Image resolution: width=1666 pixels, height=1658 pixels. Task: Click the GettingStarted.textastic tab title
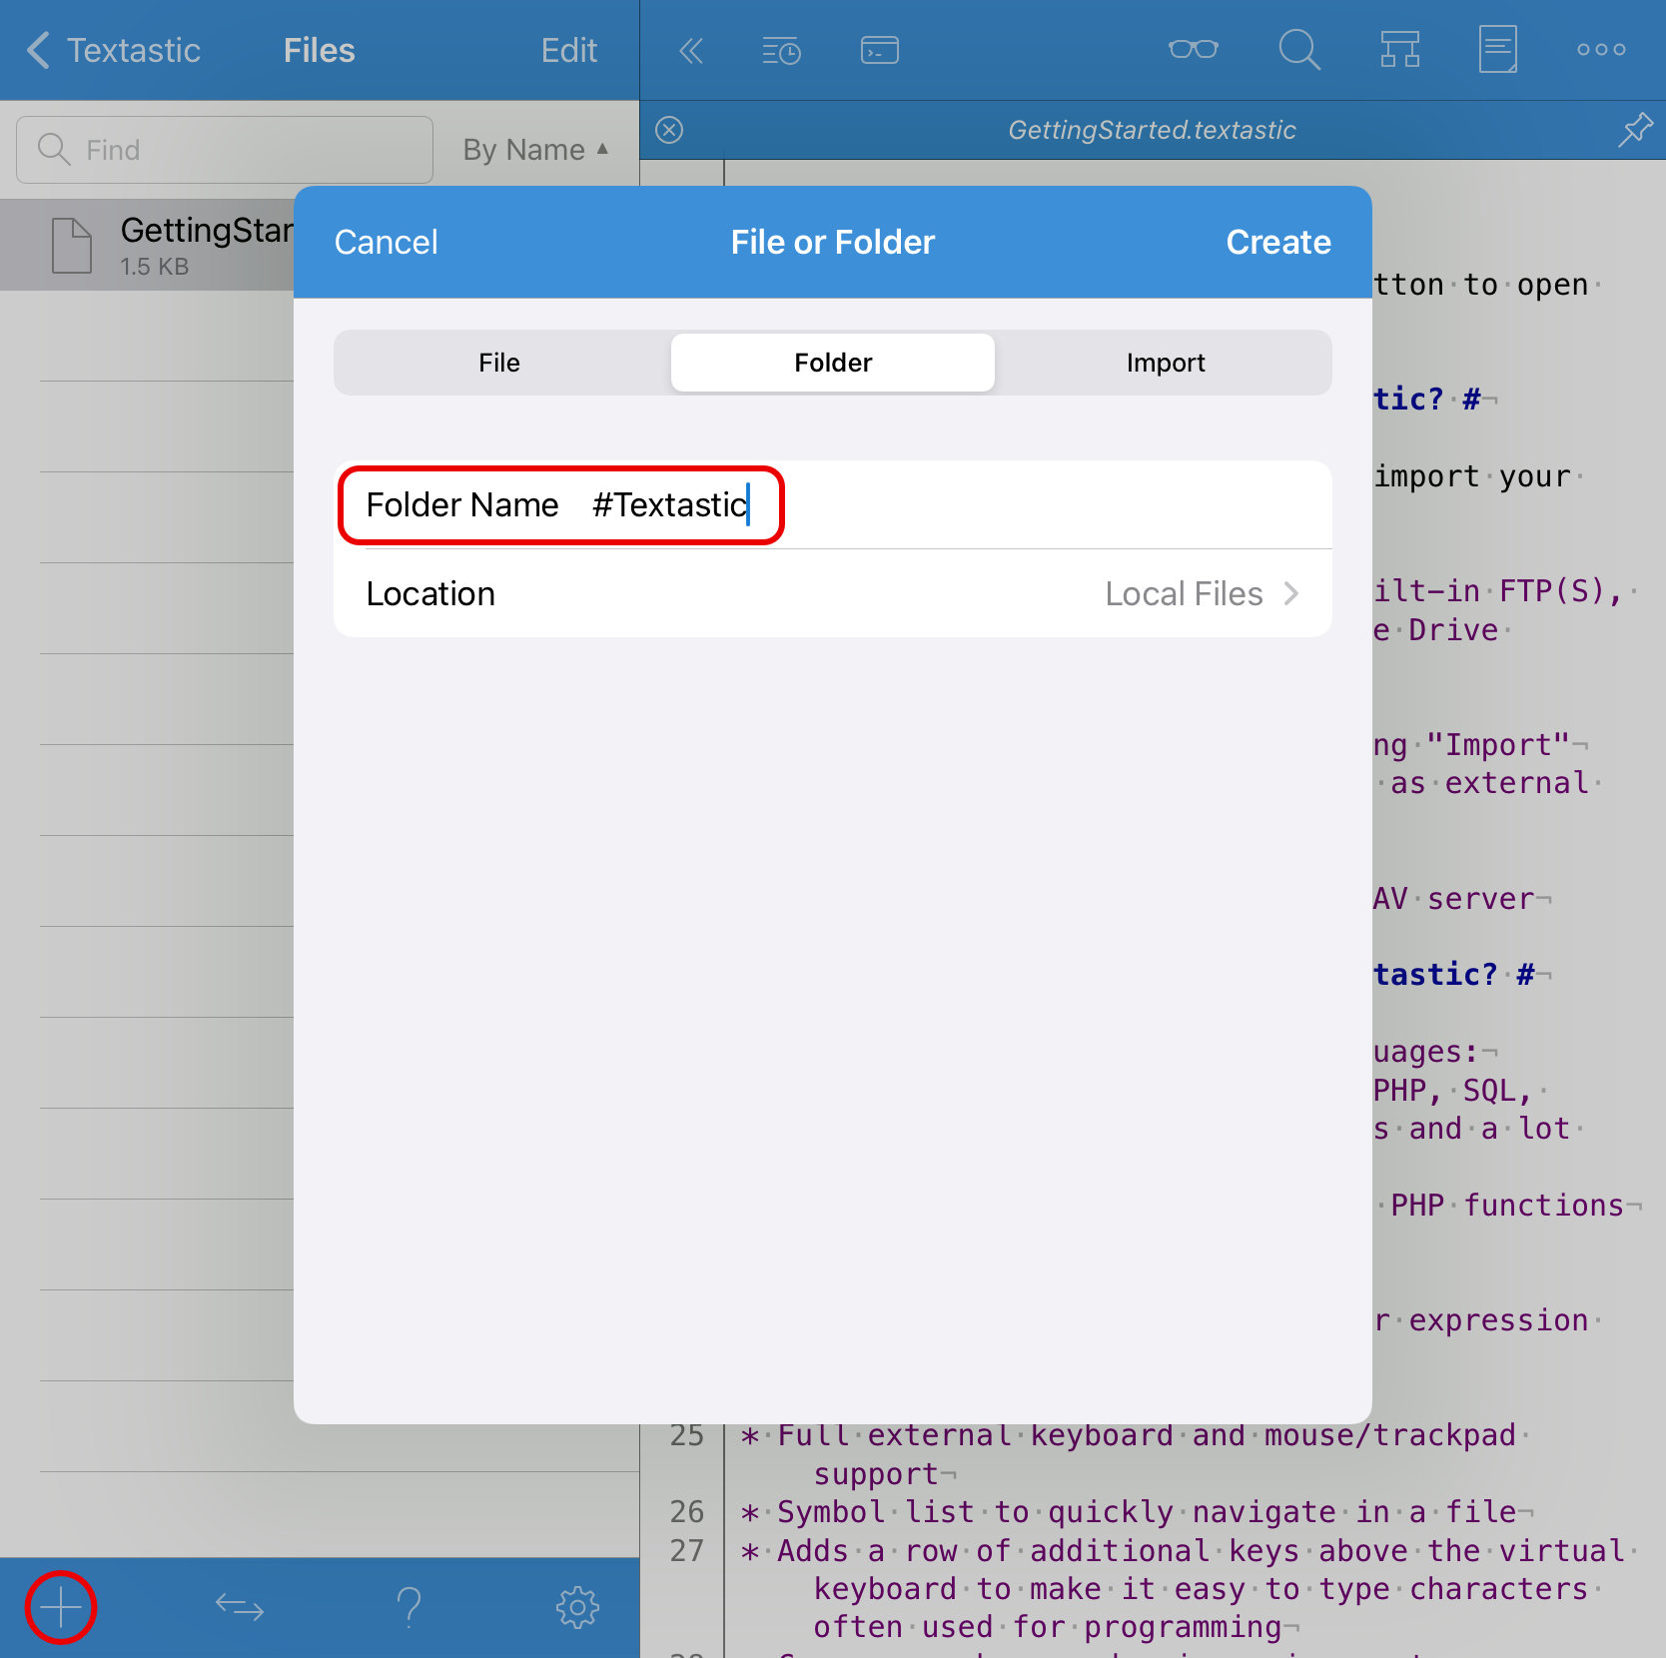[x=1152, y=130]
